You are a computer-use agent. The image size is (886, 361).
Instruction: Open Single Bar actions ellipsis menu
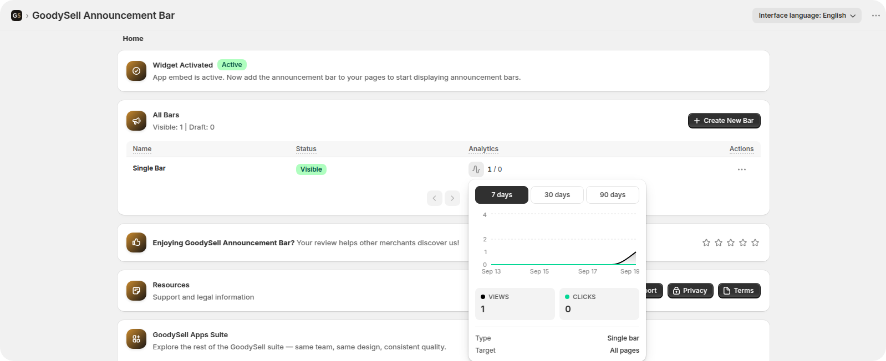[x=742, y=169]
